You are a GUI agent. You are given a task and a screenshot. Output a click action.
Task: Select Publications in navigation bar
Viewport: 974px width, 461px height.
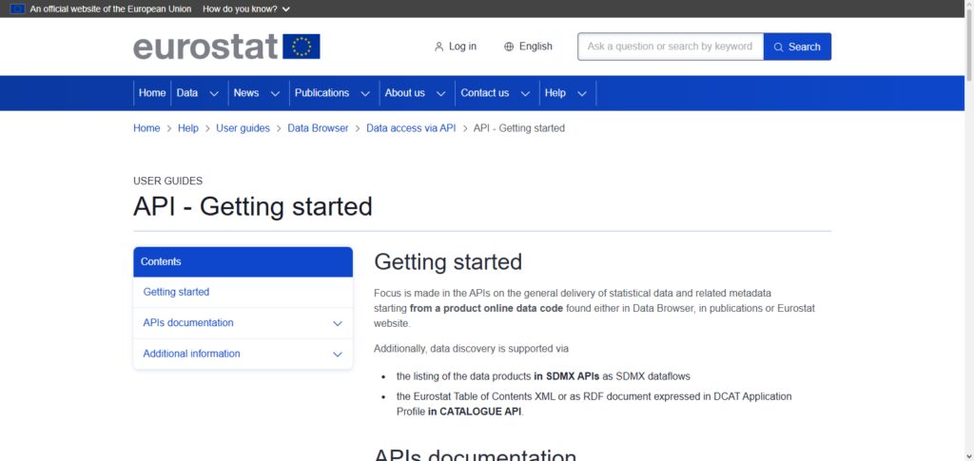pos(321,93)
